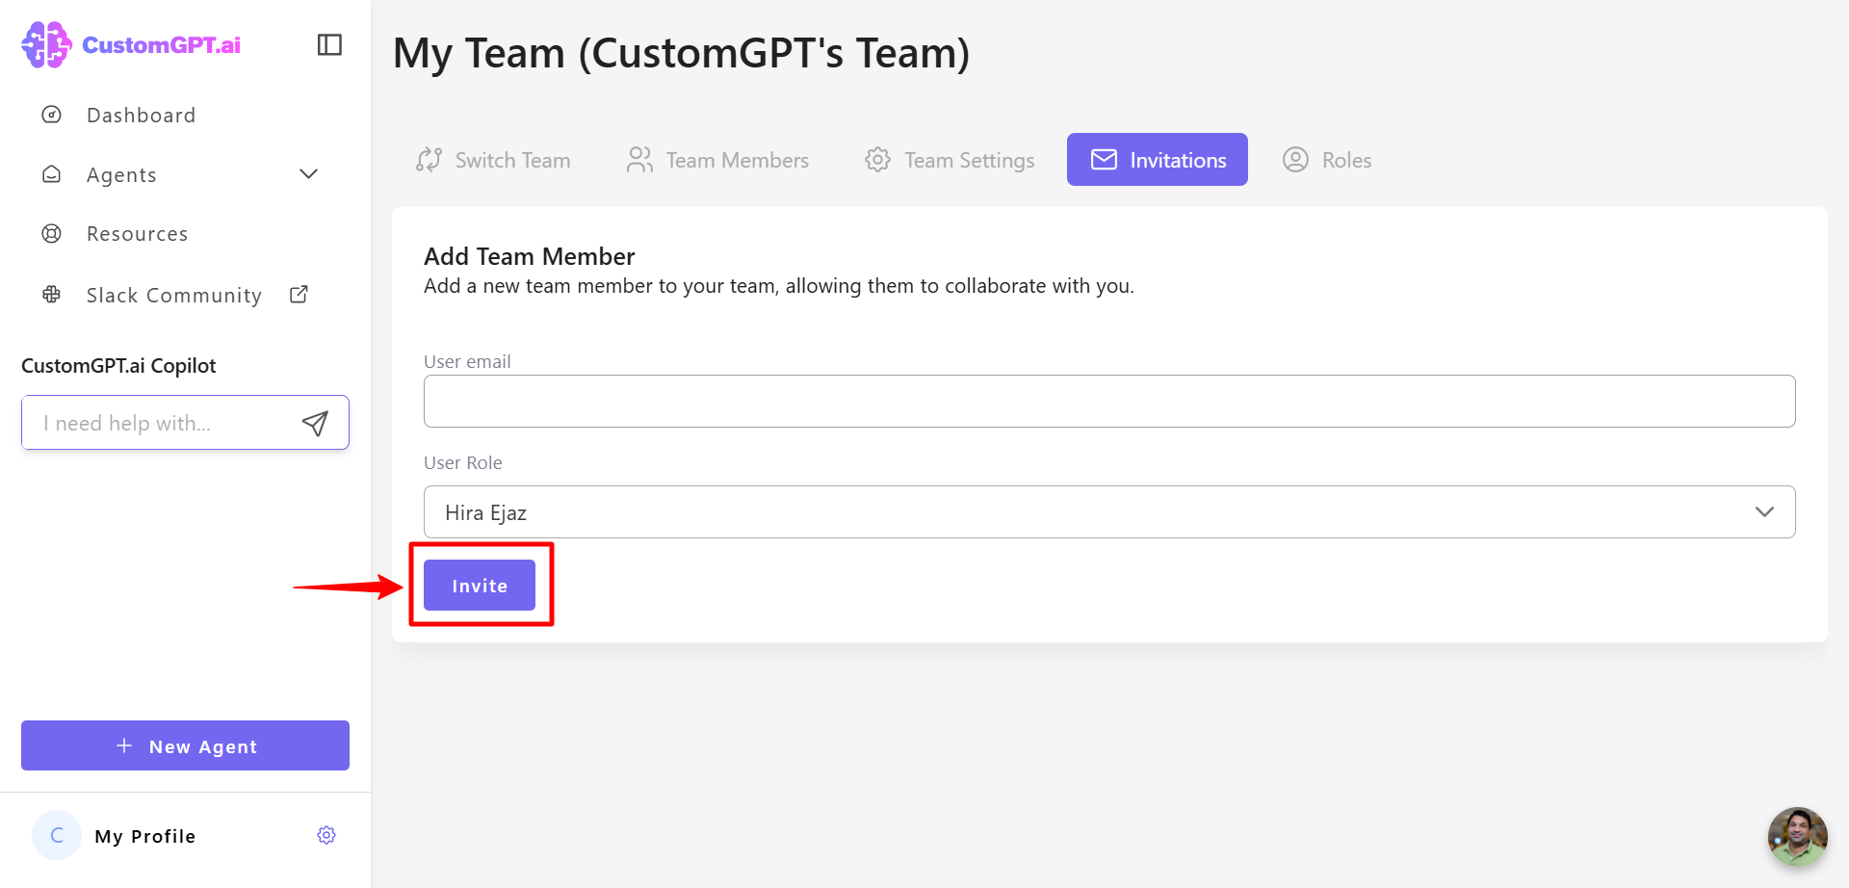Click the Roles user circle icon
The height and width of the screenshot is (888, 1849).
1295,160
